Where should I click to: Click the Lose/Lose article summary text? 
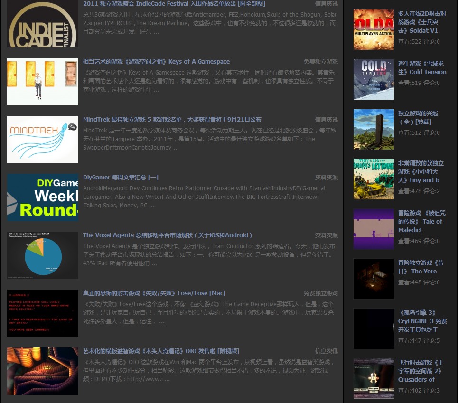point(208,312)
